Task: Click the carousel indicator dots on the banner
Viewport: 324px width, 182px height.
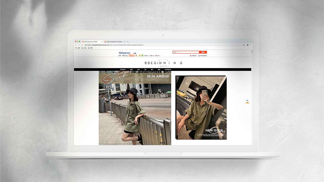Action: 163,143
